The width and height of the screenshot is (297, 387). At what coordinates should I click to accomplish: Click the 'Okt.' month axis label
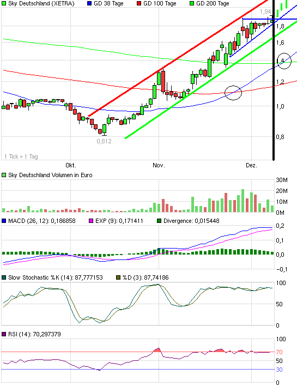click(70, 165)
